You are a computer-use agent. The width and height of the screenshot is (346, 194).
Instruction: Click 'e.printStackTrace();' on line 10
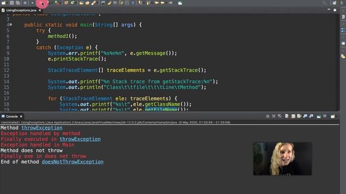point(77,59)
